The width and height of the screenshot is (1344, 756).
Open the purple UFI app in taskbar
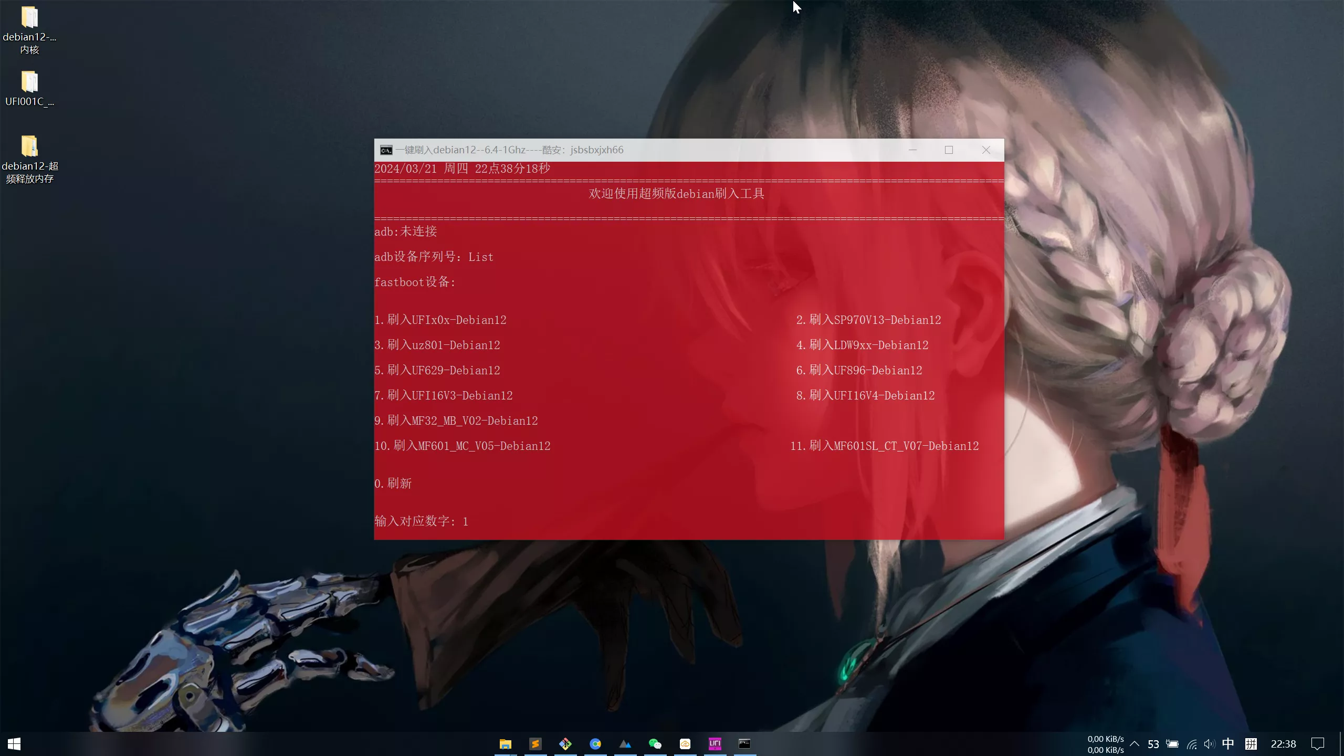pos(715,744)
